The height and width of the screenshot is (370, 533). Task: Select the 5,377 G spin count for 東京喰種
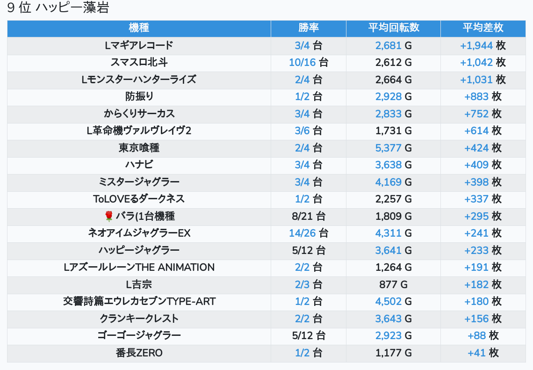pos(388,148)
